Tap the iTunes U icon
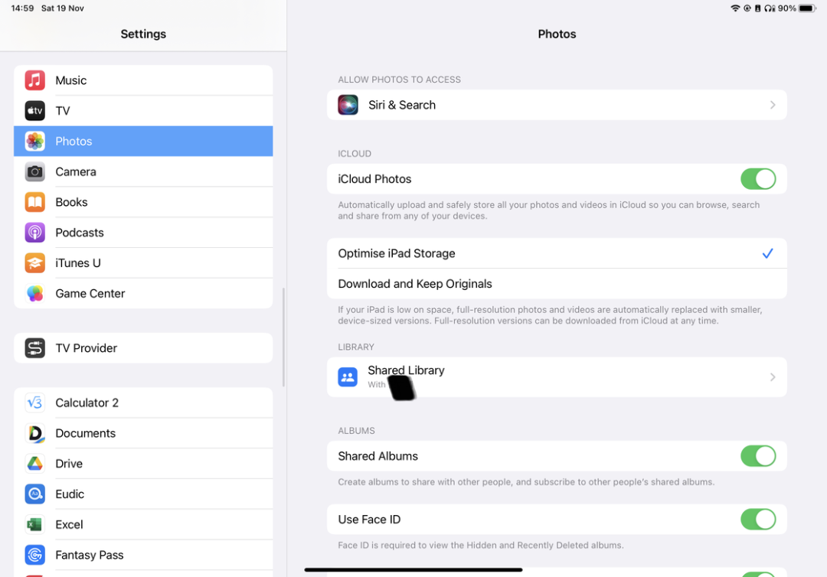Screen dimensions: 827x577 tap(34, 263)
